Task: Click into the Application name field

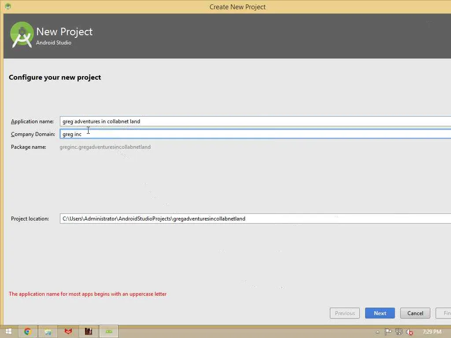Action: (x=255, y=121)
